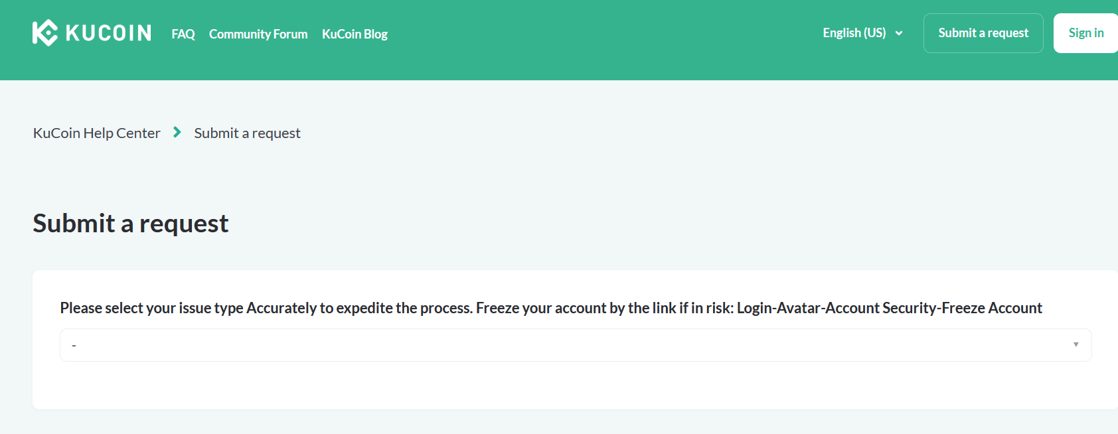
Task: Open the KuCoin Blog link
Action: tap(355, 34)
